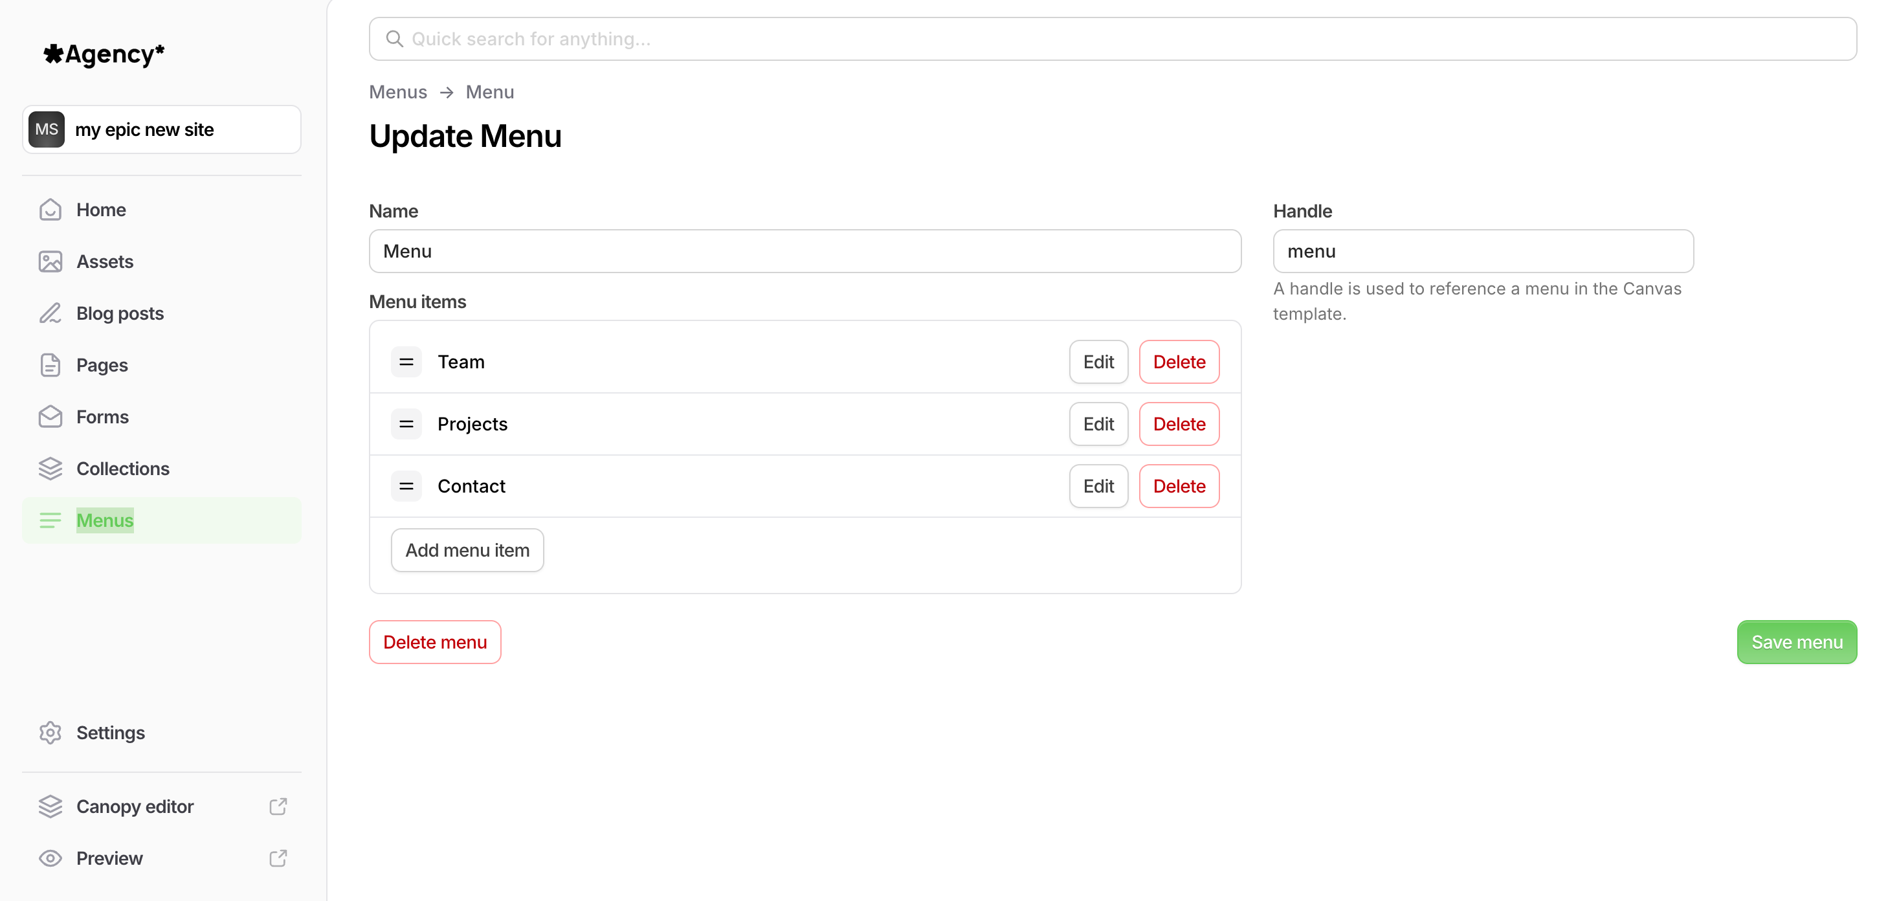Click the search magnifier icon

click(394, 38)
